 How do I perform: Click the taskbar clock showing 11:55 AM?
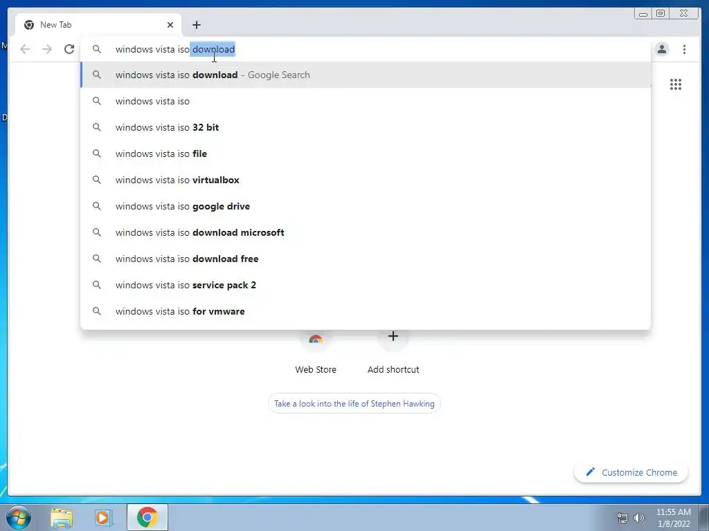click(673, 518)
